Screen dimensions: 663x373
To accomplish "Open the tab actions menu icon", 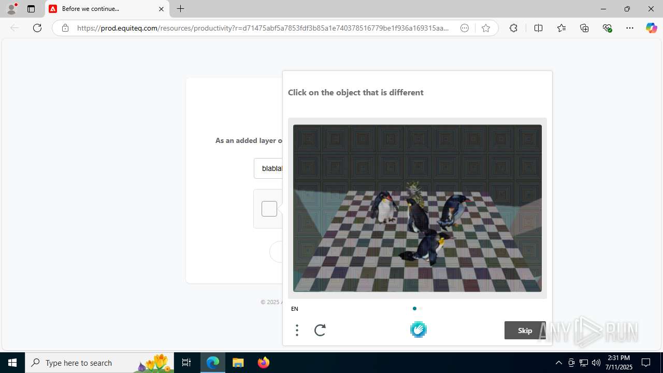I will pos(31,9).
